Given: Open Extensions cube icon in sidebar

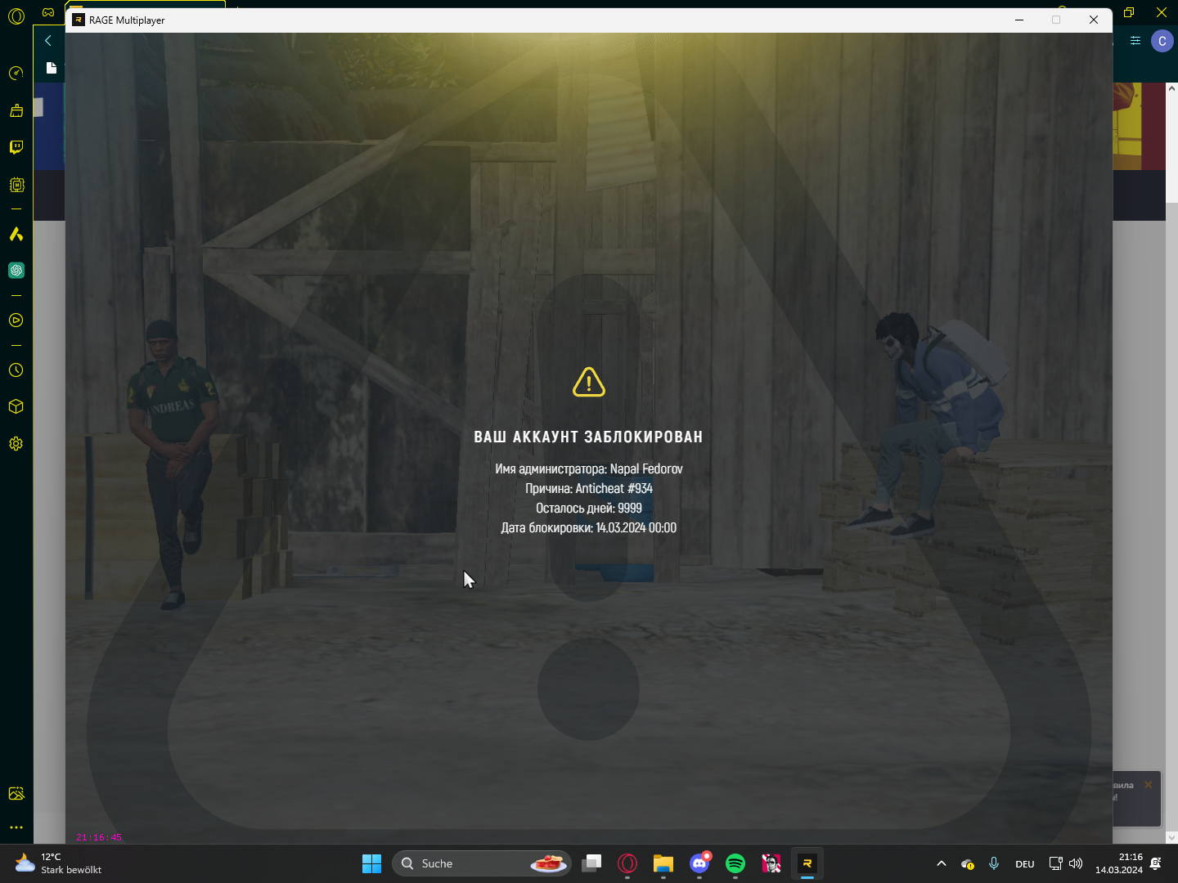Looking at the screenshot, I should [16, 406].
